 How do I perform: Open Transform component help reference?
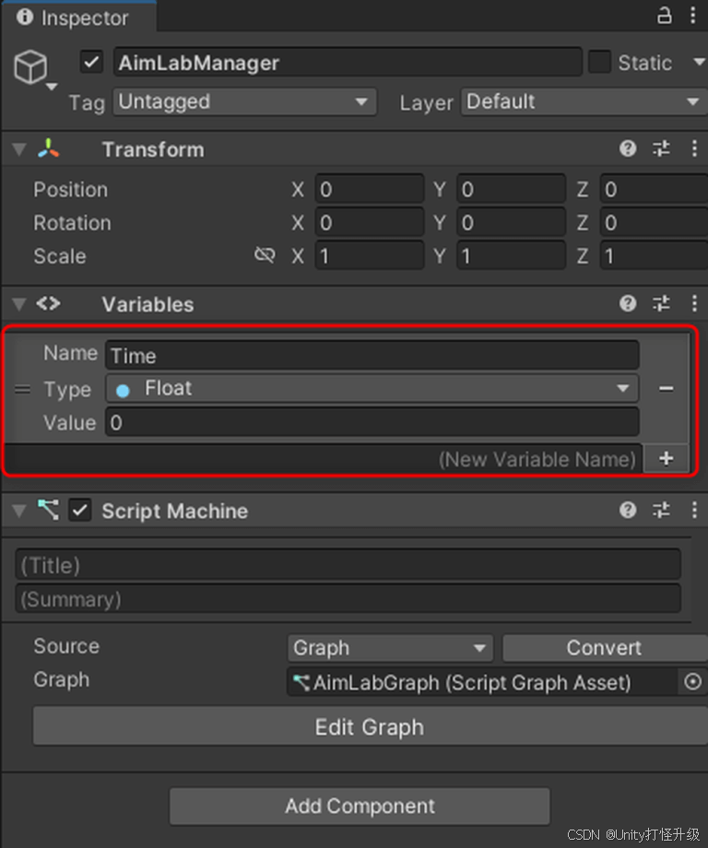[x=628, y=148]
